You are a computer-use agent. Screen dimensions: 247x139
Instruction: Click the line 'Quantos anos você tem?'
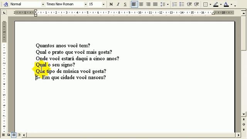pos(63,46)
